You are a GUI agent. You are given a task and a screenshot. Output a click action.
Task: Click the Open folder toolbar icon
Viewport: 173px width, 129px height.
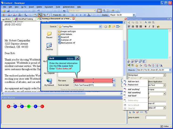click(4, 11)
